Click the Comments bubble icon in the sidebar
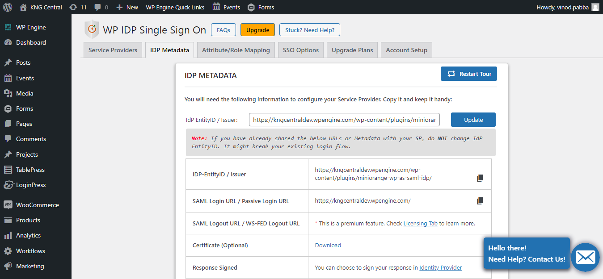Image resolution: width=603 pixels, height=279 pixels. coord(8,139)
